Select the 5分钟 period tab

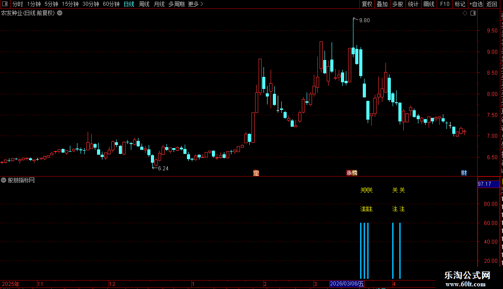(x=51, y=4)
